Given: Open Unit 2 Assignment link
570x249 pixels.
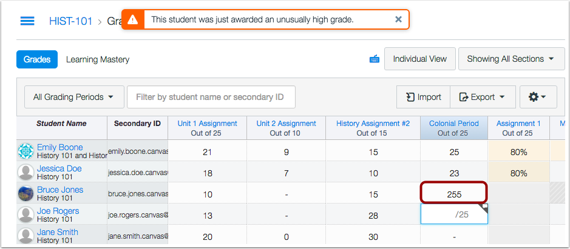Looking at the screenshot, I should (286, 124).
